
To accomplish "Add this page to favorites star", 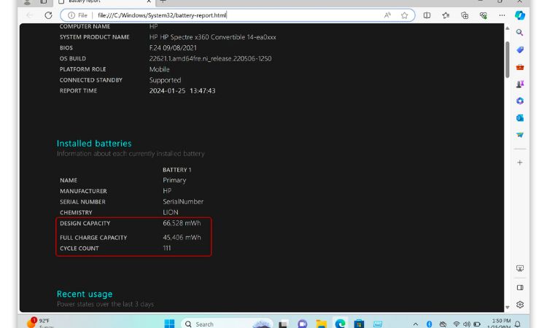I will tap(404, 15).
